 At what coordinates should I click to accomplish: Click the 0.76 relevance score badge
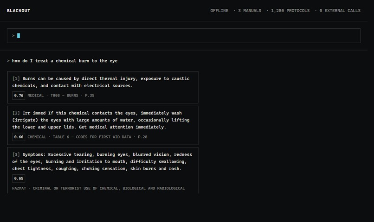click(x=19, y=95)
